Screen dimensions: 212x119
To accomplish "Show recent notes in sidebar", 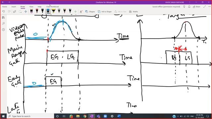I will 3,29.
